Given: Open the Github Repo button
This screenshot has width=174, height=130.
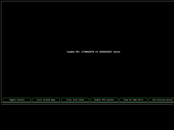Looking at the screenshot, I should (46, 100).
